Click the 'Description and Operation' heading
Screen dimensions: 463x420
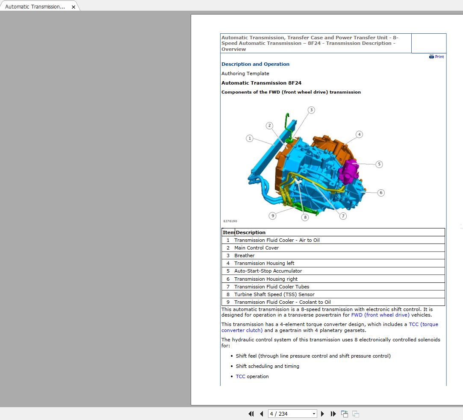[x=255, y=64]
